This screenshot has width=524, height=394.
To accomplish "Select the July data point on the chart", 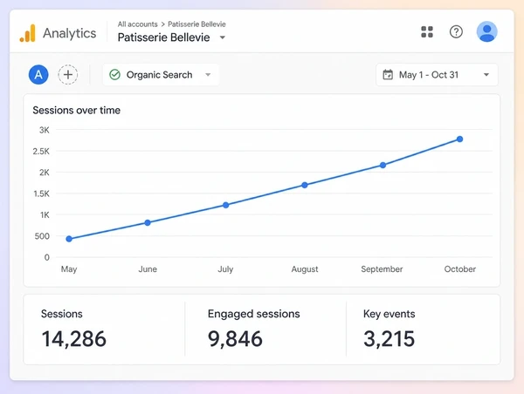I will pyautogui.click(x=225, y=205).
